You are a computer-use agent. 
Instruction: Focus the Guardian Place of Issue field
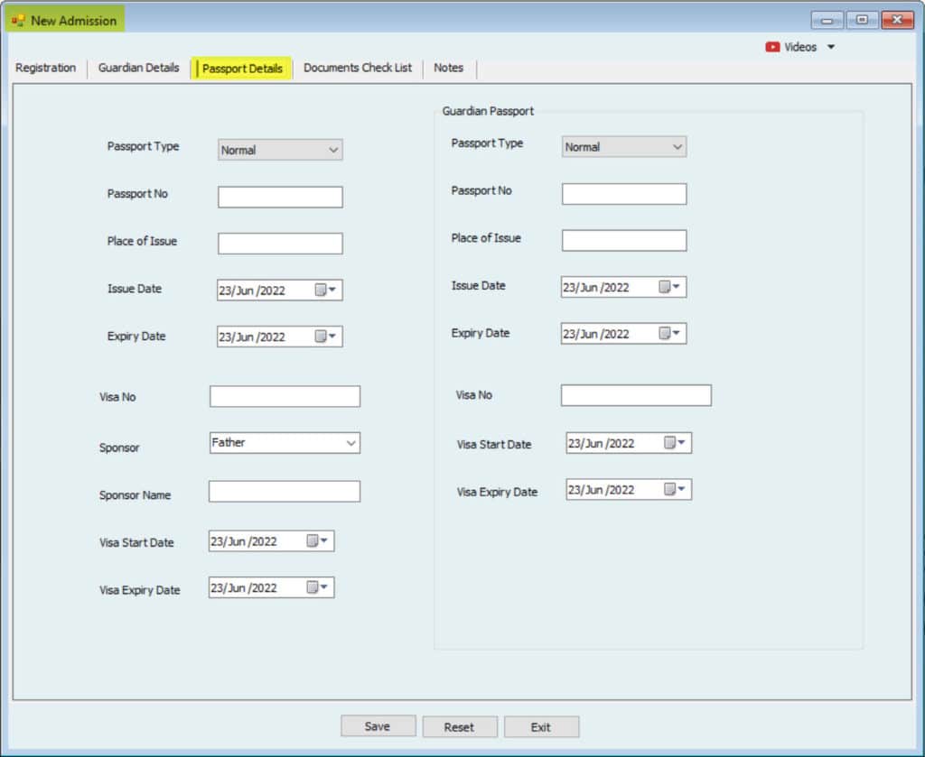[x=624, y=240]
